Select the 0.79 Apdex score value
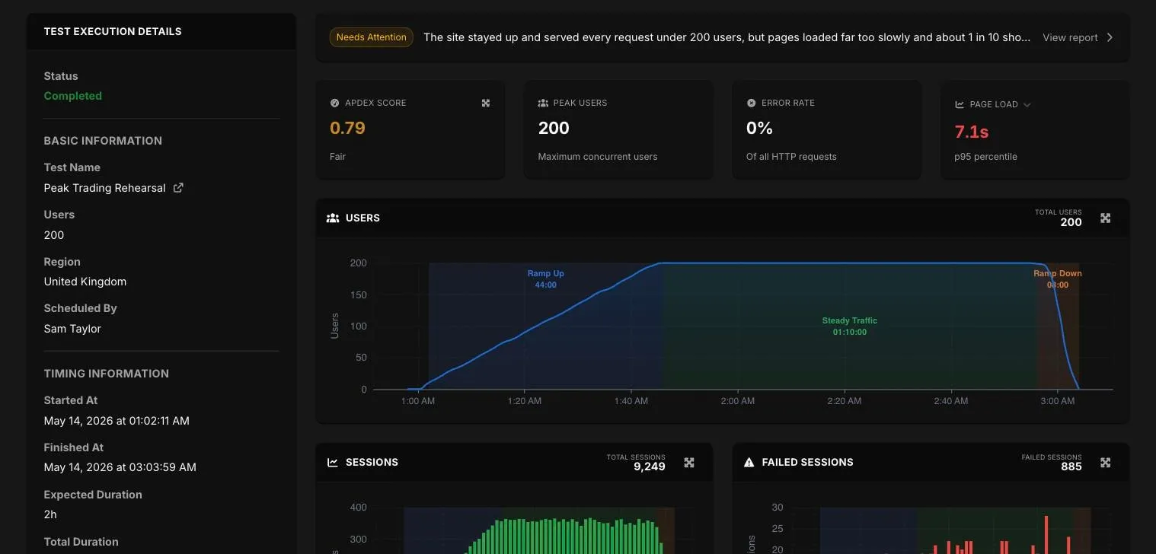Viewport: 1156px width, 554px height. pyautogui.click(x=348, y=128)
